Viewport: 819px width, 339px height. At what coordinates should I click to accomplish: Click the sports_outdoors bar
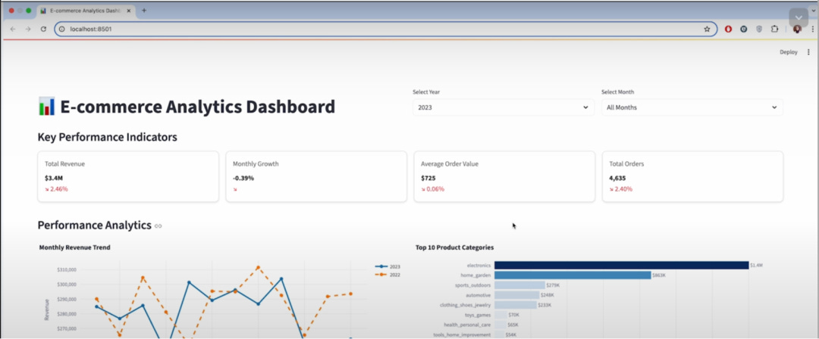click(x=519, y=285)
